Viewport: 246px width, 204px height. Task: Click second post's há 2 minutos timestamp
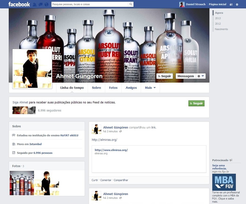point(110,198)
